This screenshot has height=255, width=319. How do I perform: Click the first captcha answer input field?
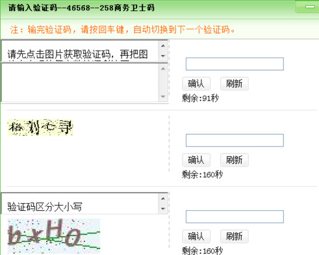[235, 64]
